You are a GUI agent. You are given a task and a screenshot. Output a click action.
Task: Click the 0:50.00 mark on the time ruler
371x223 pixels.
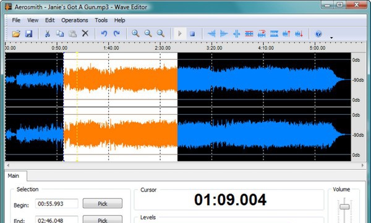tap(59, 48)
